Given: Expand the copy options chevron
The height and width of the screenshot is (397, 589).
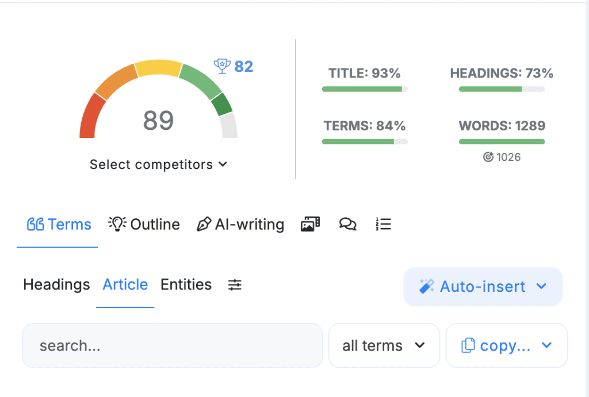Looking at the screenshot, I should pyautogui.click(x=546, y=345).
